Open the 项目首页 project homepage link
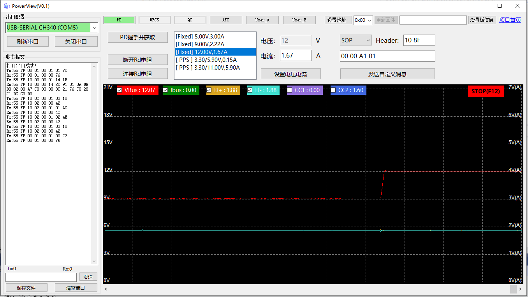528x297 pixels. pos(510,20)
